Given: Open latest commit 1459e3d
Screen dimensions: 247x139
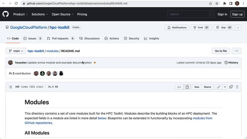Looking at the screenshot, I should click(200, 63).
